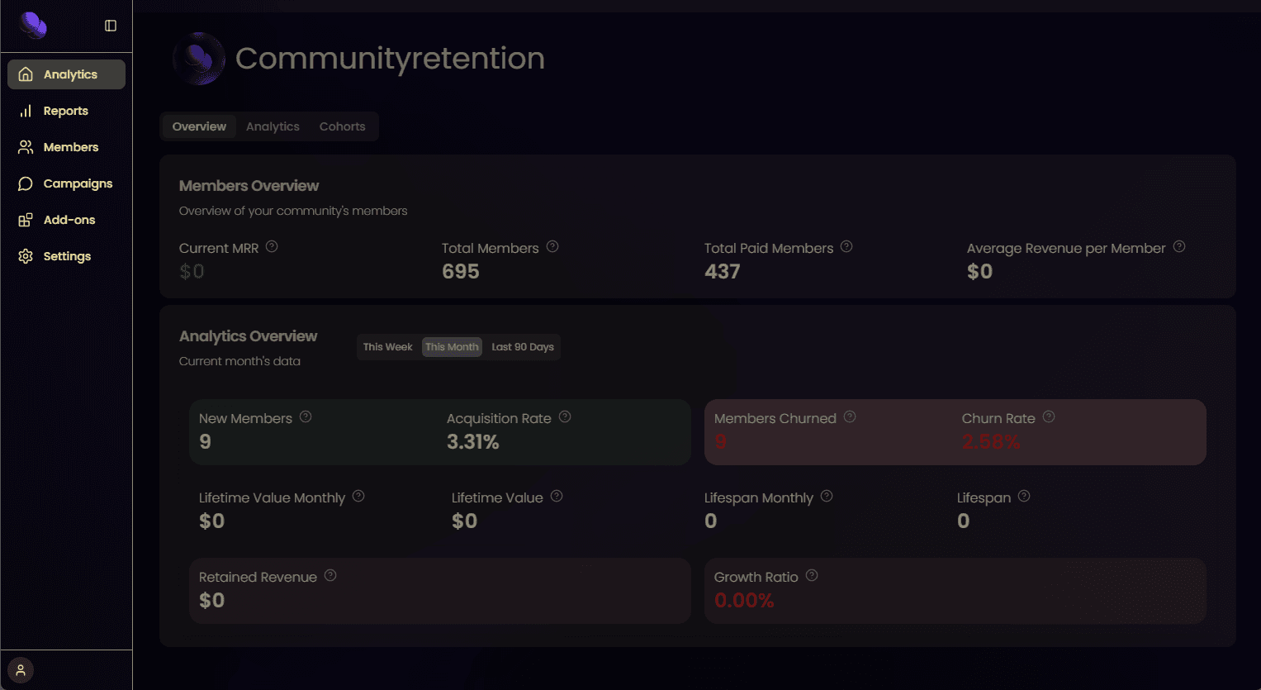Open the user profile avatar icon

coord(21,670)
